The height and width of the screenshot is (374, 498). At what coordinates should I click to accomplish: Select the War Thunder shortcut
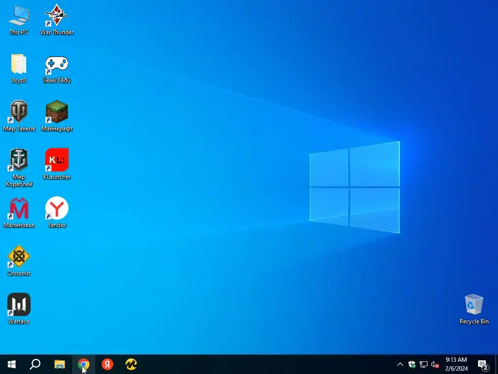(x=57, y=20)
